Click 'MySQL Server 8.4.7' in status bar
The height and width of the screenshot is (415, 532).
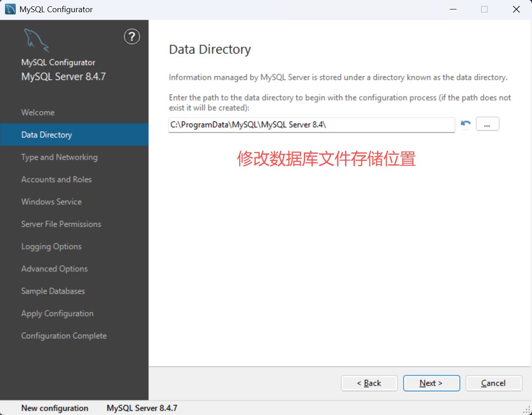142,408
